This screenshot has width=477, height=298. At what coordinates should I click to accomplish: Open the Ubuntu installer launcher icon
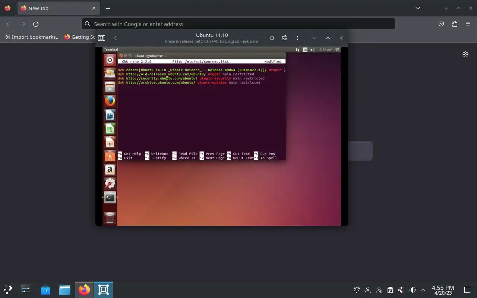[x=110, y=73]
